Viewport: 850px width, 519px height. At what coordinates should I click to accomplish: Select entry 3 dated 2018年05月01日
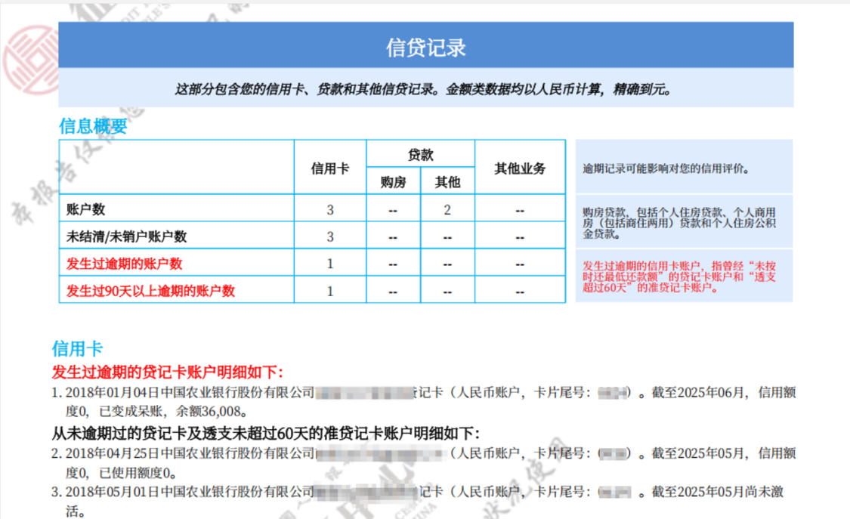[417, 501]
